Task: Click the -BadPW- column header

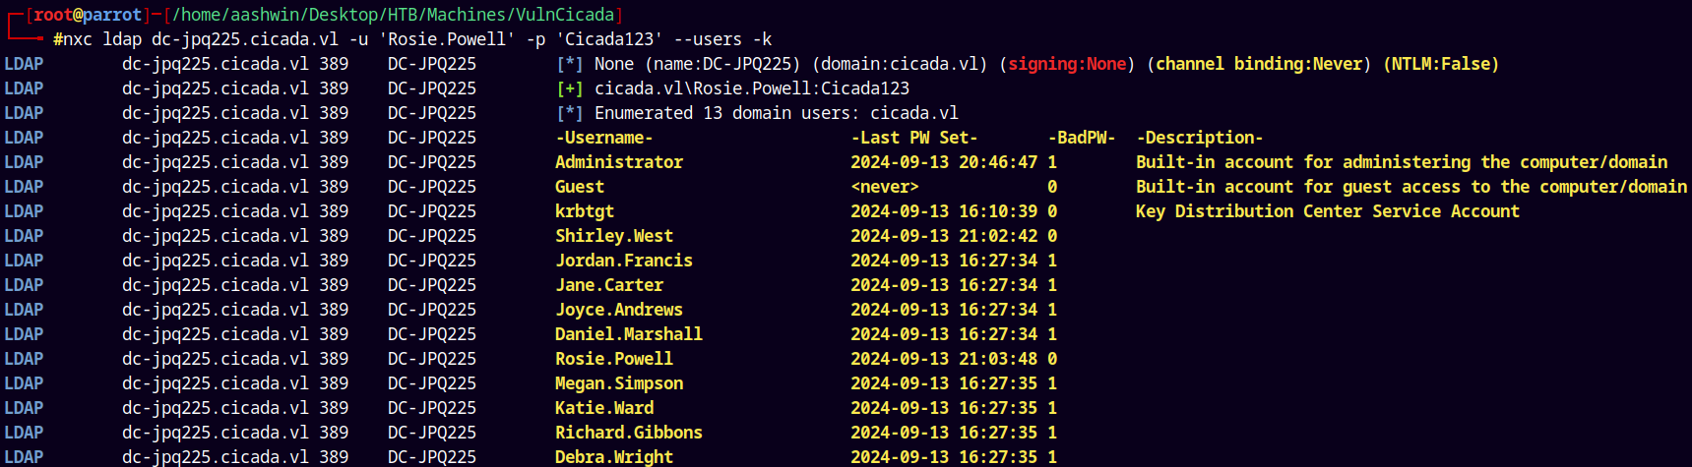Action: point(1082,138)
